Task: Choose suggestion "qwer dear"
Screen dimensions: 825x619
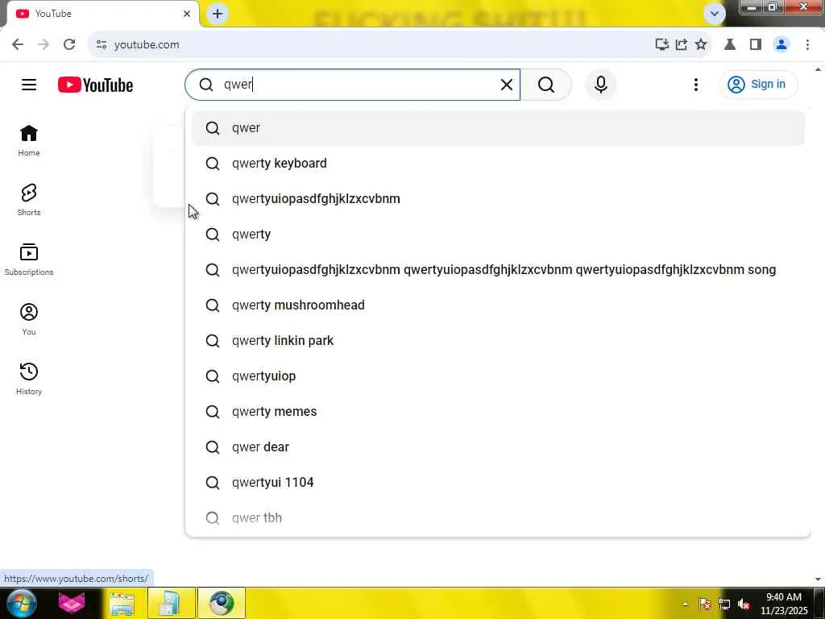Action: [x=498, y=447]
